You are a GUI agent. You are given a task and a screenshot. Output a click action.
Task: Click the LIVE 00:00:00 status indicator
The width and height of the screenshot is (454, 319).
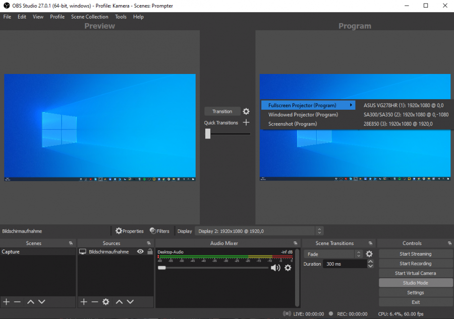304,314
